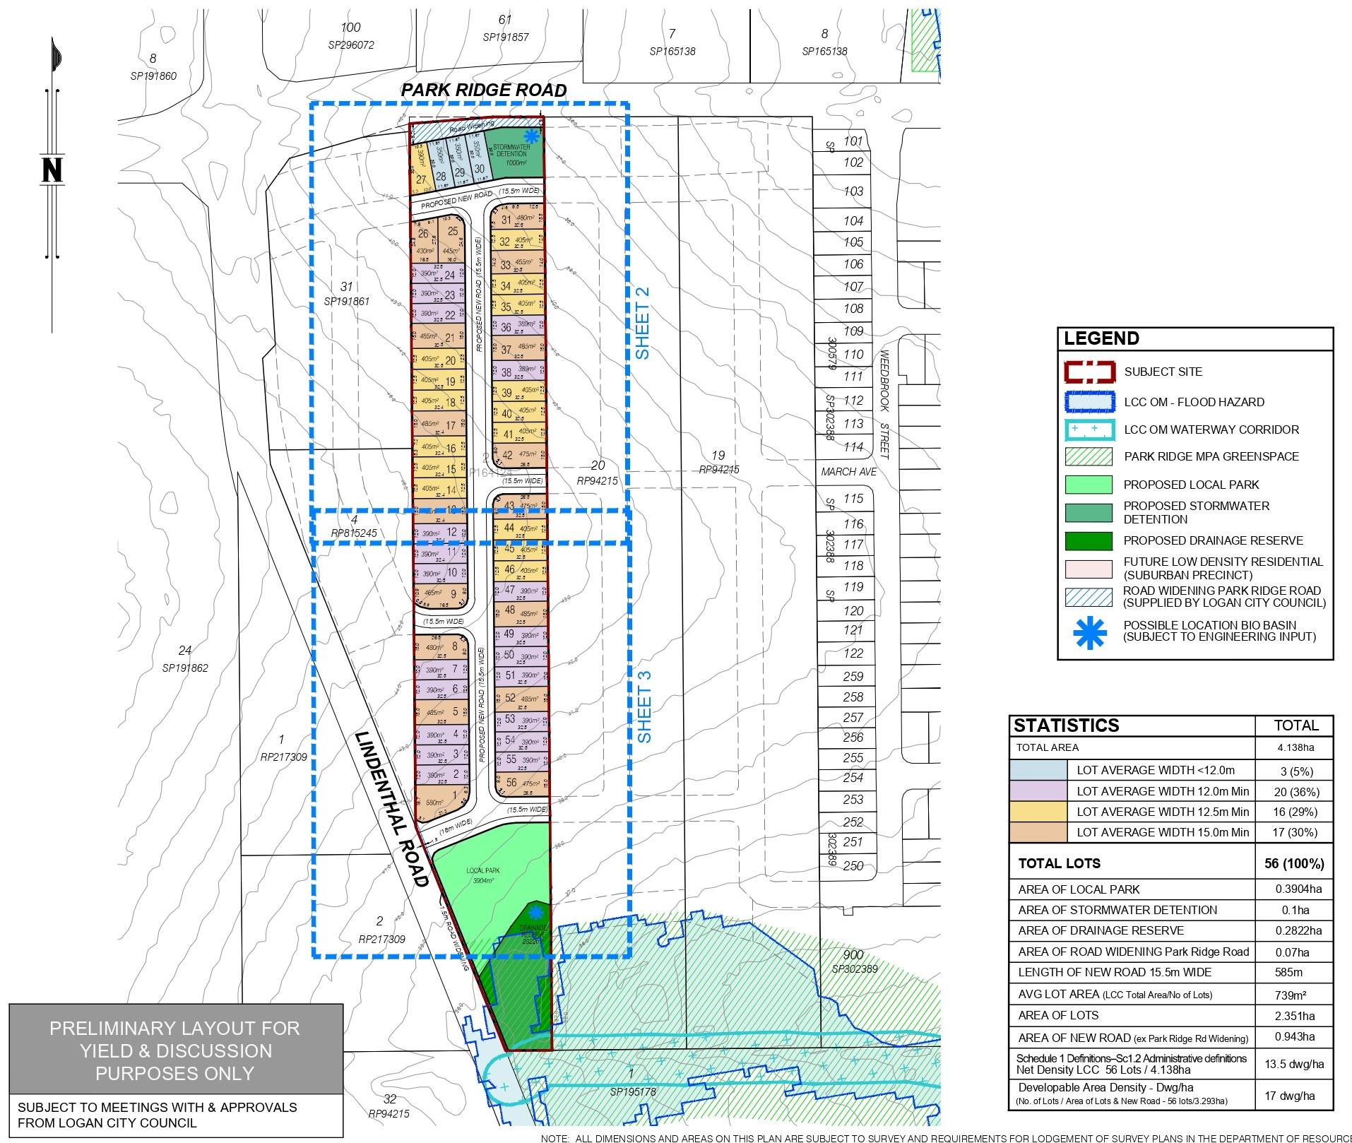Select the LCC OM Flood Hazard legend symbol
This screenshot has height=1143, width=1352.
1089,402
